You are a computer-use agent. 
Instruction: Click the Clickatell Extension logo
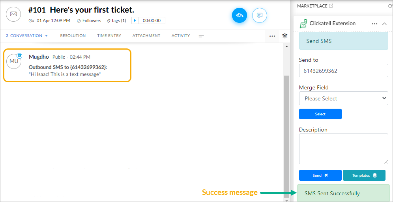pos(303,24)
